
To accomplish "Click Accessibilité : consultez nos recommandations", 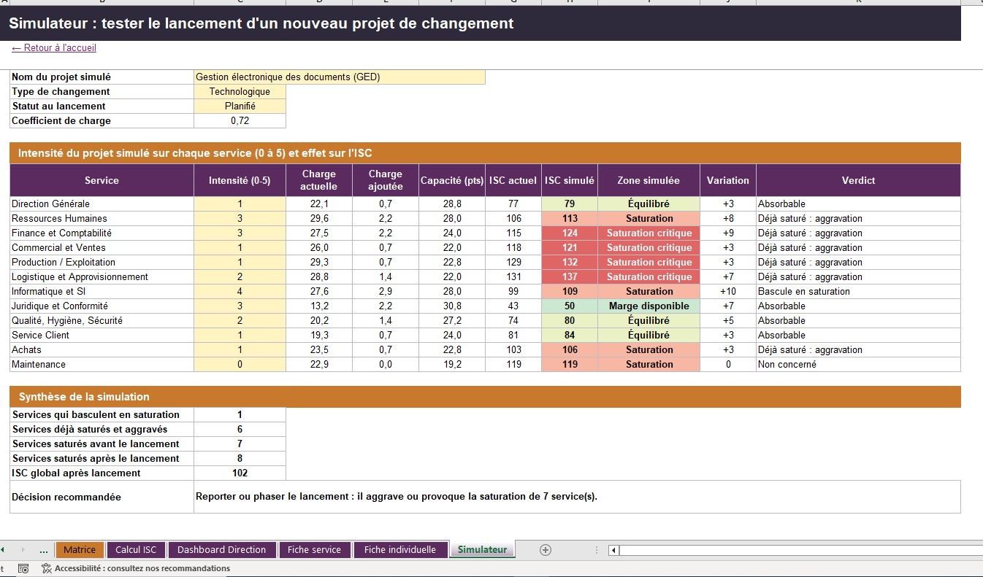I will tap(142, 568).
